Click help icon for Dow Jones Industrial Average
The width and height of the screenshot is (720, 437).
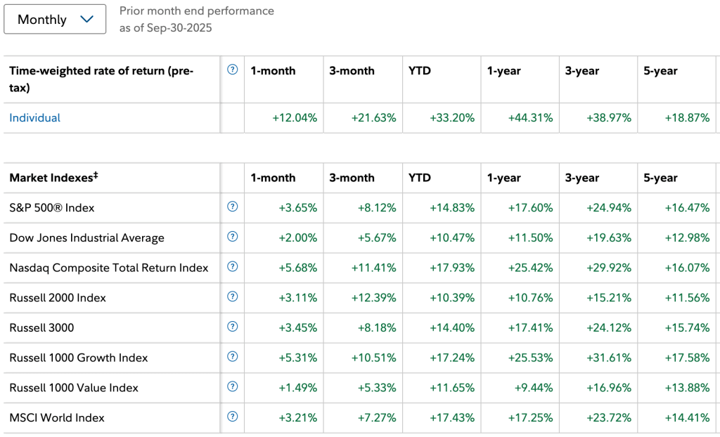[233, 237]
